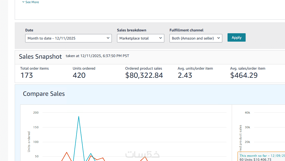Image resolution: width=285 pixels, height=161 pixels.
Task: Click the Avg. sales/order item amount $464.29
Action: coord(244,75)
